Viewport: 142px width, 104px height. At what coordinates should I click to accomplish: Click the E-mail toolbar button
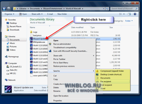(x=50, y=14)
